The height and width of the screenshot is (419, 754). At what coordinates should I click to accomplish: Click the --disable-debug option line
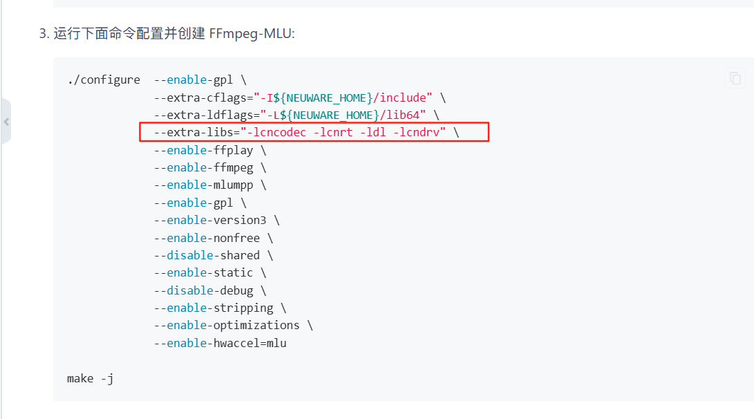[209, 290]
